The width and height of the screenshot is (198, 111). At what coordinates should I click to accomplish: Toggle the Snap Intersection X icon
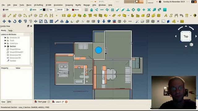pos(149,10)
